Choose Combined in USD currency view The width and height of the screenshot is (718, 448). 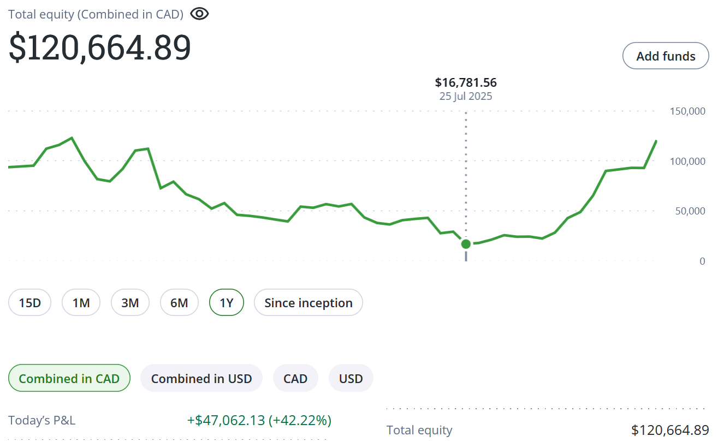(201, 378)
